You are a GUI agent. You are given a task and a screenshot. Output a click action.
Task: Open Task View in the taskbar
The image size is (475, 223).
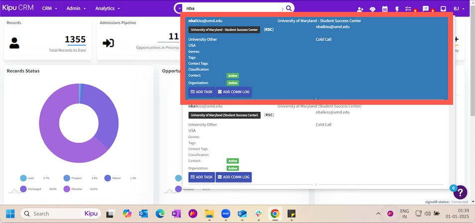pyautogui.click(x=110, y=214)
